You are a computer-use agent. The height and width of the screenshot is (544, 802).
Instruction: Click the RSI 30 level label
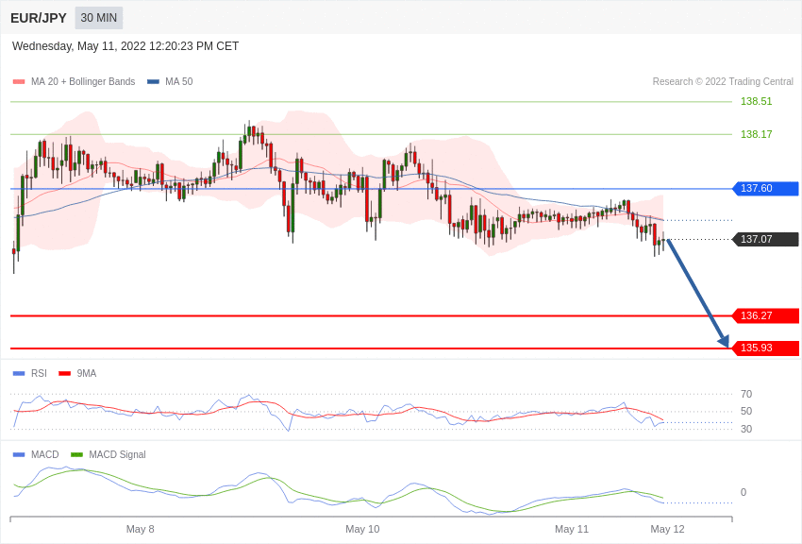(x=746, y=429)
